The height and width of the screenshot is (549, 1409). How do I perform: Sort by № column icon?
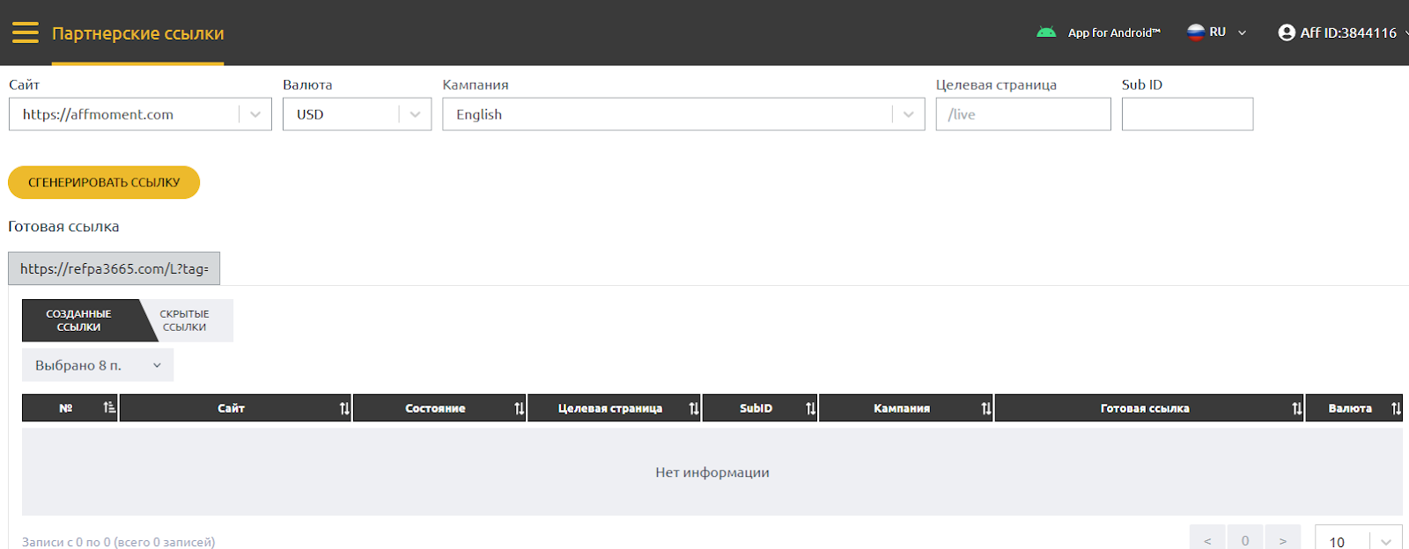coord(109,407)
